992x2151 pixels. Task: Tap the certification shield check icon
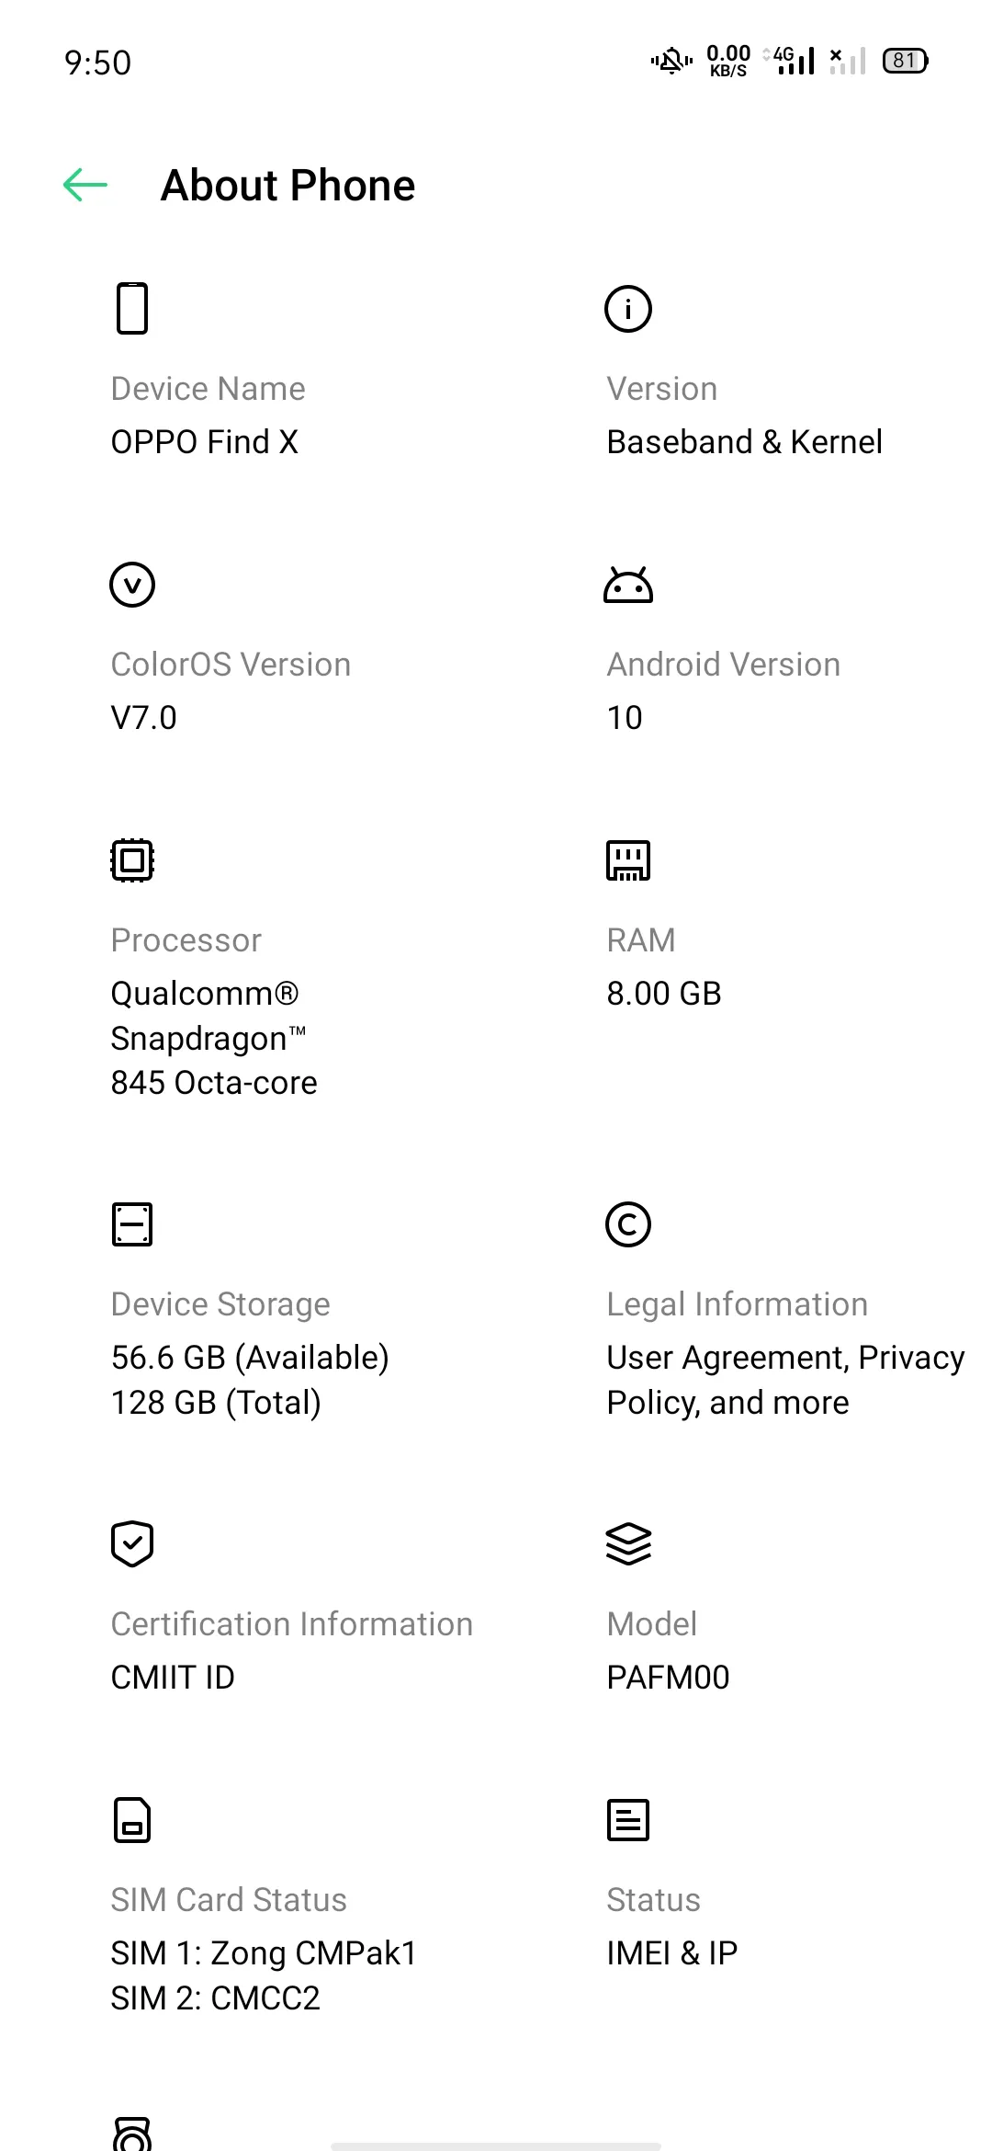point(132,1544)
